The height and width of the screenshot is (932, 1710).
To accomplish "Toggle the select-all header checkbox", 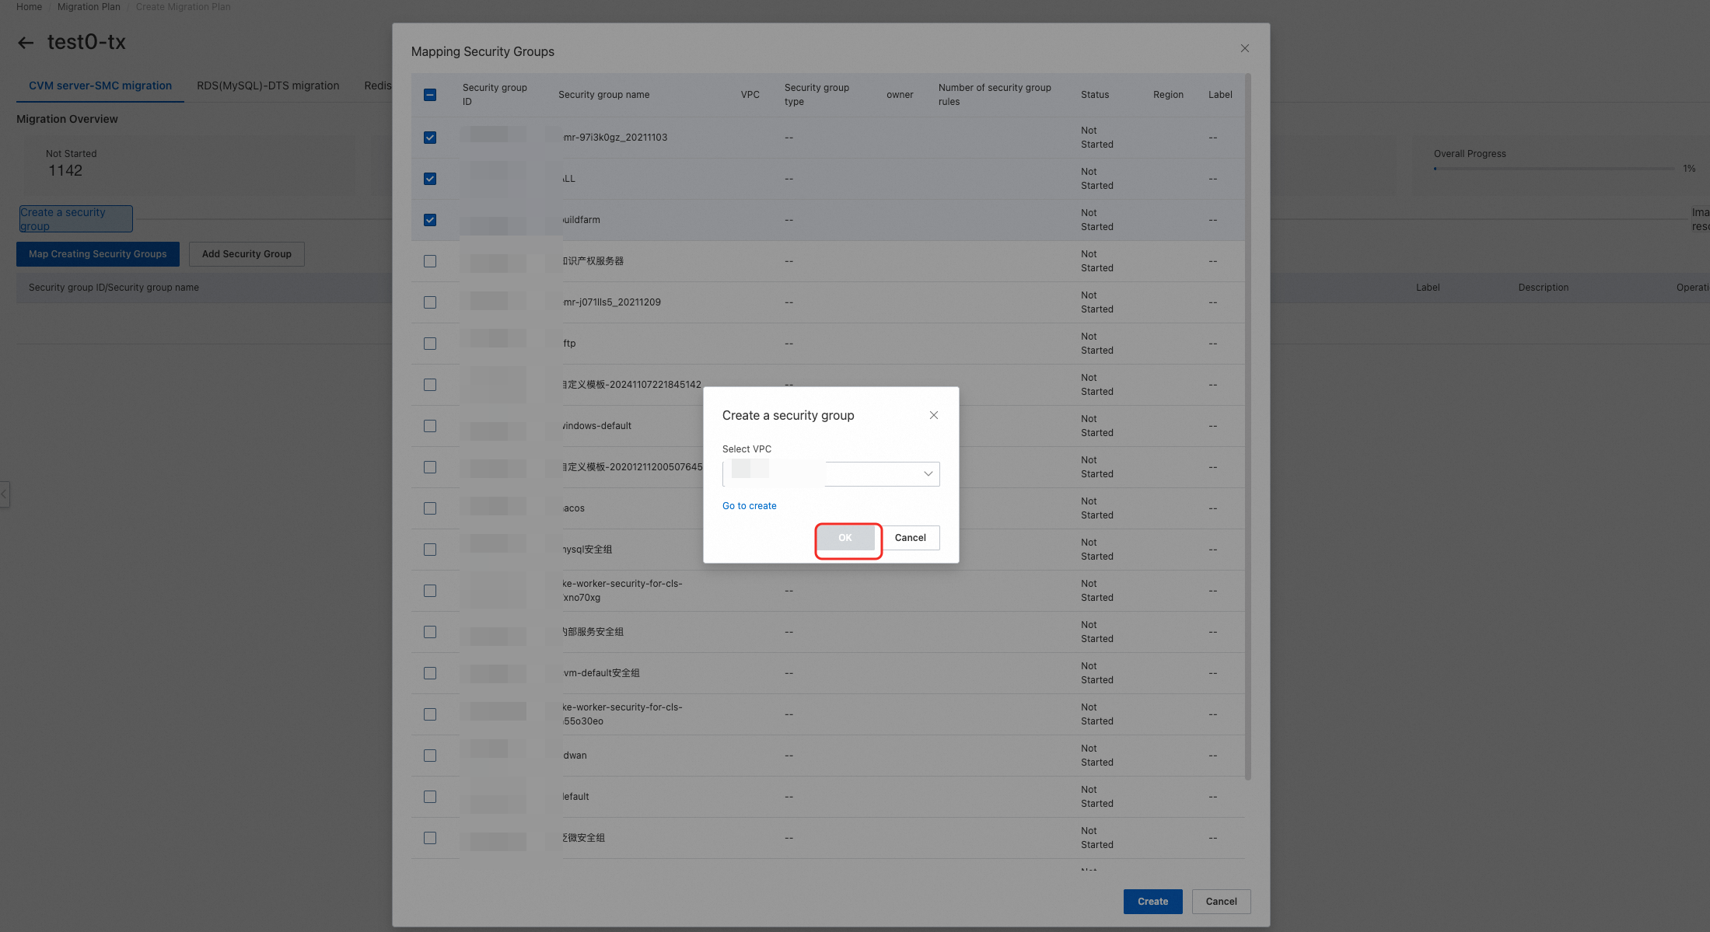I will (430, 95).
